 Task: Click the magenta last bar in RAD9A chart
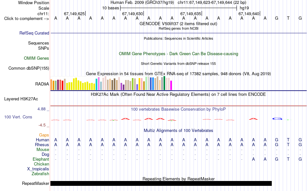coord(171,85)
